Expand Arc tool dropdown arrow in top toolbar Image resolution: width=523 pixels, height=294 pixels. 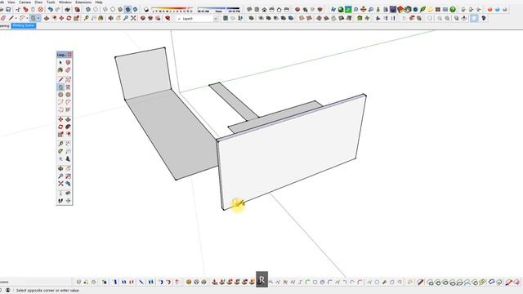(27, 18)
